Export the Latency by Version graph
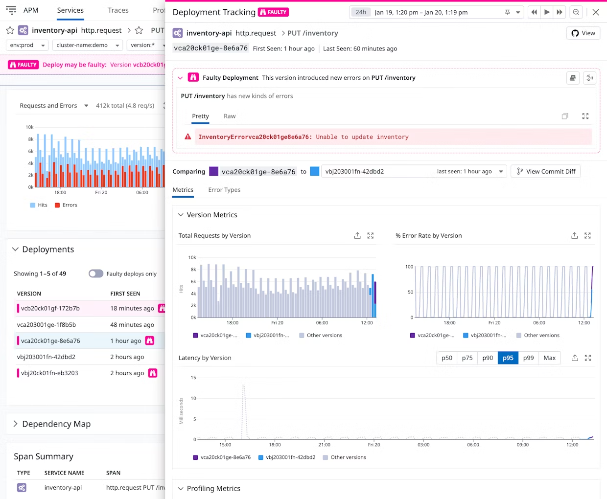 [575, 358]
